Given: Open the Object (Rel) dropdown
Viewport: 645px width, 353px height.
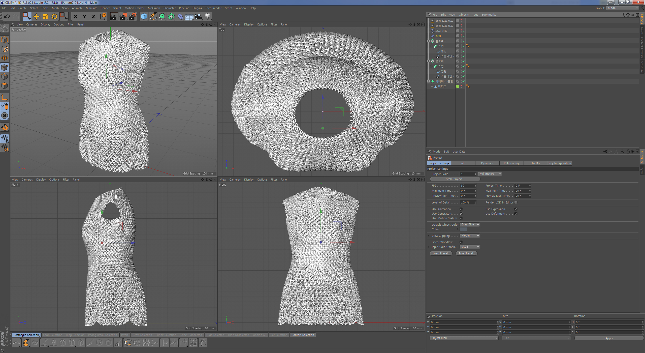Looking at the screenshot, I should click(464, 338).
